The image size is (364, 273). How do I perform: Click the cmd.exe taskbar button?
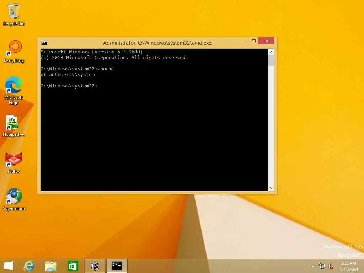tap(117, 266)
